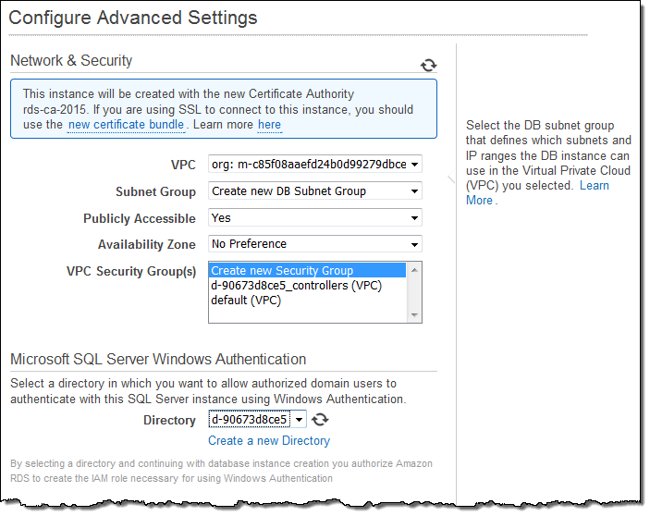Change the Publicly Accessible dropdown
Screen dimensions: 650x516
click(x=315, y=217)
